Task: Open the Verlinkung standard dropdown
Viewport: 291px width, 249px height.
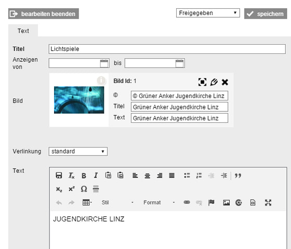Action: (78, 151)
